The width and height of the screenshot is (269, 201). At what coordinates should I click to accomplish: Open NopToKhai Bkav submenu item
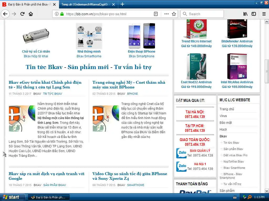[234, 161]
